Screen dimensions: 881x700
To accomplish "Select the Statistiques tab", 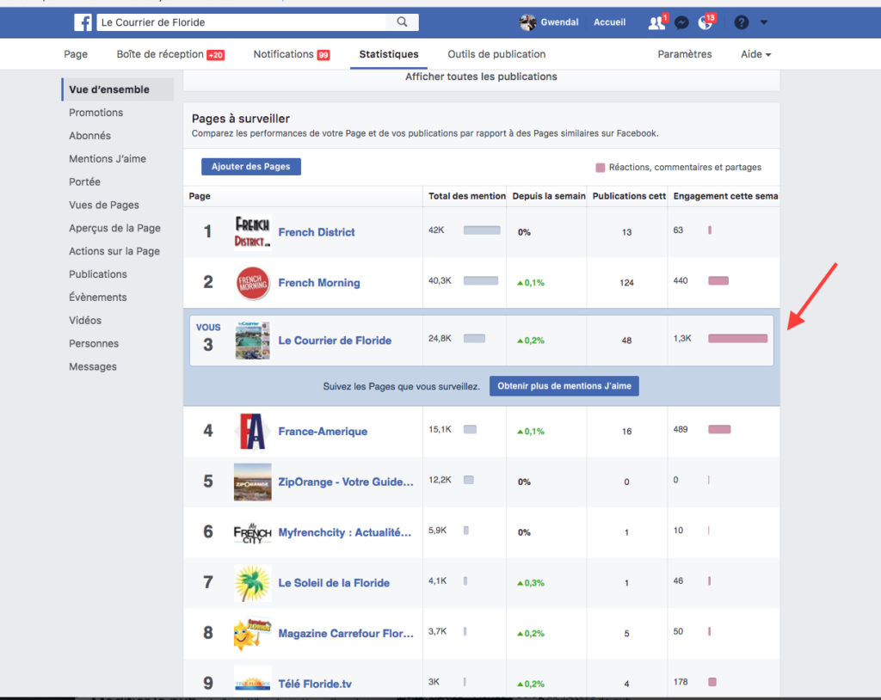I will tap(389, 54).
